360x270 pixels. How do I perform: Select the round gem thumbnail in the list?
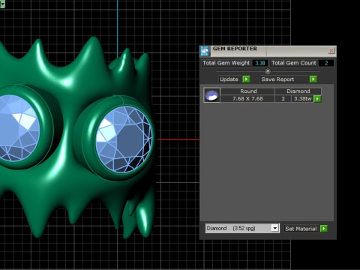coord(211,95)
